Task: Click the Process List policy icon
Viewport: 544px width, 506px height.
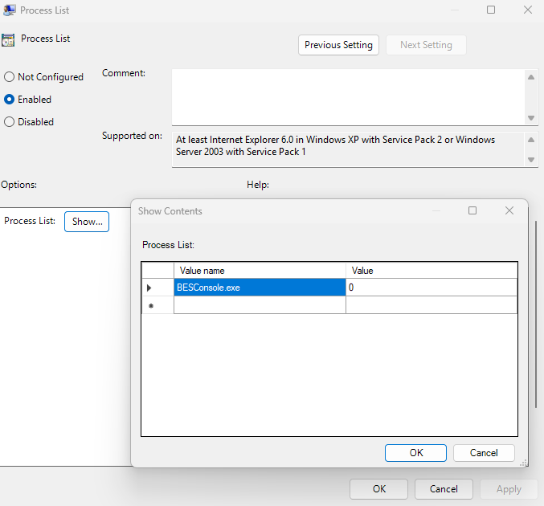Action: (8, 40)
